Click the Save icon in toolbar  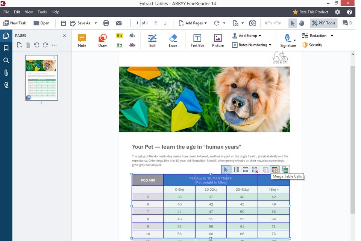tap(64, 23)
